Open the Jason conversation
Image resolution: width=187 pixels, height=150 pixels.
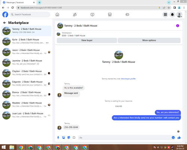point(26,52)
